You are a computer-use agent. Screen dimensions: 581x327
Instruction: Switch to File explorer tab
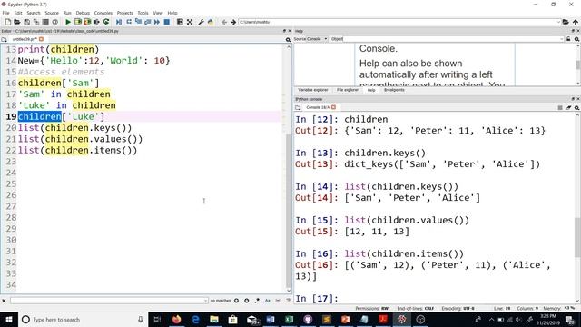(x=348, y=90)
